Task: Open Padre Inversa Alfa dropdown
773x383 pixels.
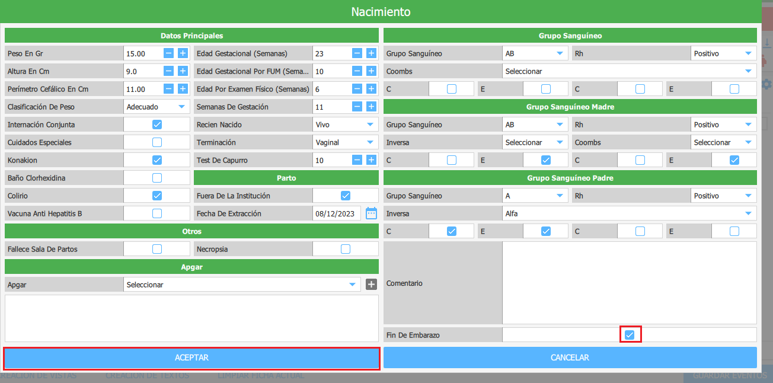Action: (630, 213)
